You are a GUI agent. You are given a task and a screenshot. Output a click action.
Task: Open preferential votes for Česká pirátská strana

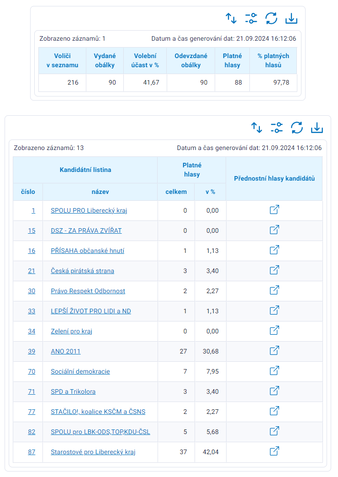pos(275,270)
